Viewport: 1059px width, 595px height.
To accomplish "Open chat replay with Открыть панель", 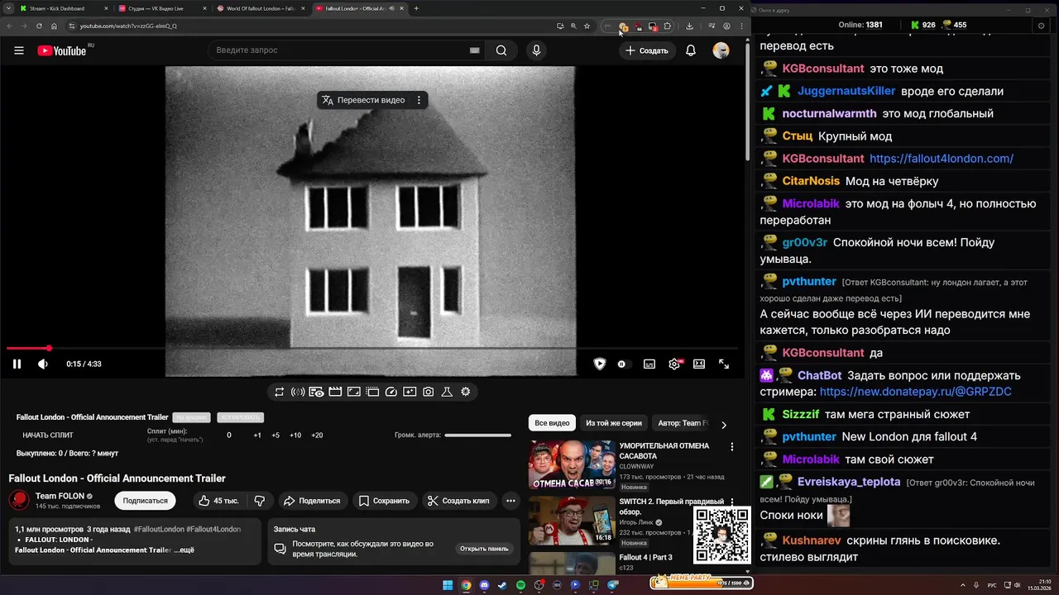I will [x=484, y=549].
